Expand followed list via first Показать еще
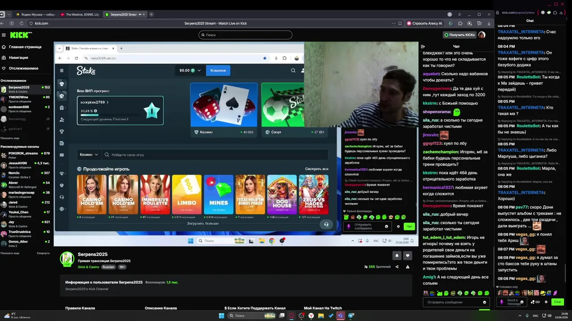 (10, 138)
